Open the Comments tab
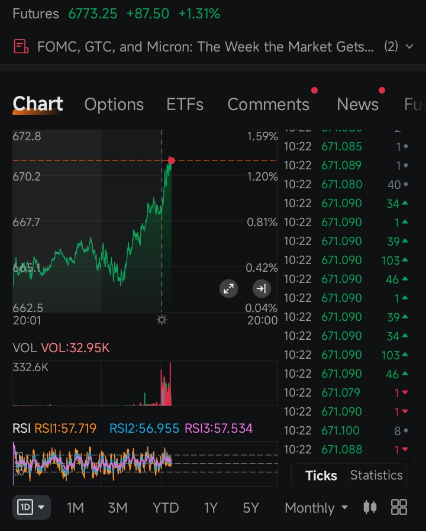This screenshot has height=531, width=426. point(269,104)
